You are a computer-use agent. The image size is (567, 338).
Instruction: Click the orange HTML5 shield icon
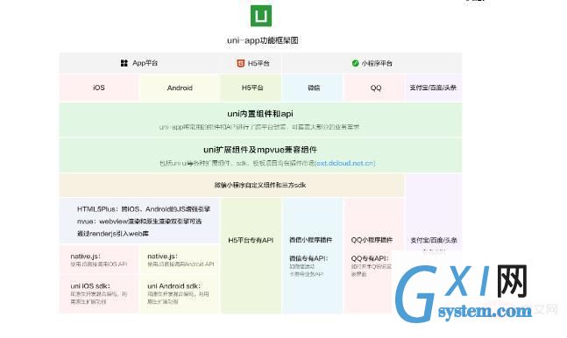(240, 63)
